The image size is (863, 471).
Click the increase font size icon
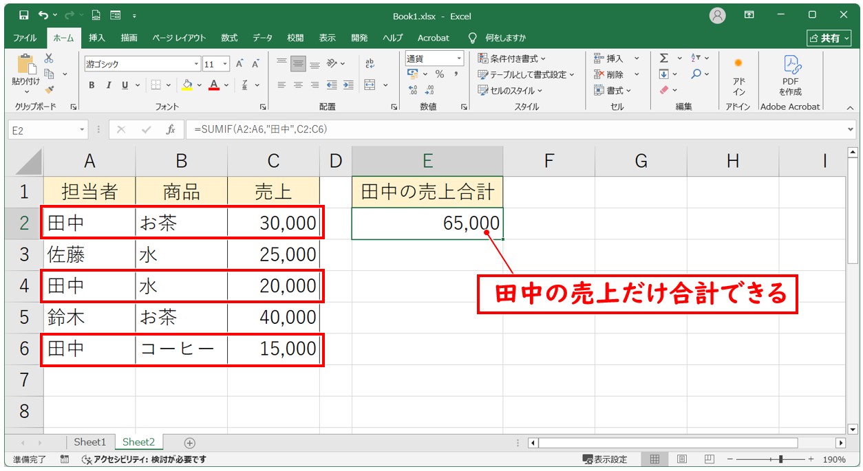pyautogui.click(x=239, y=64)
